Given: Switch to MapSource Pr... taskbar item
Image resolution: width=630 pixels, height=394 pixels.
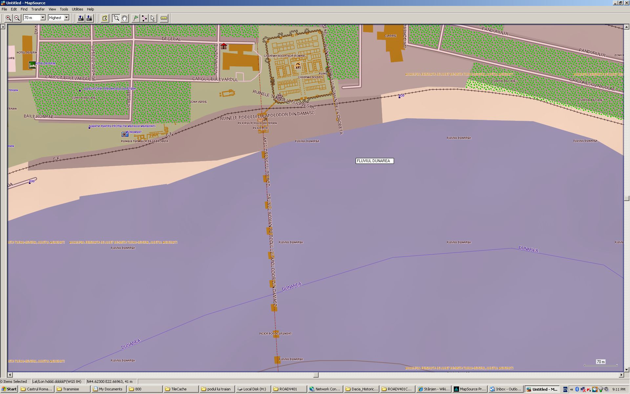Looking at the screenshot, I should tap(470, 389).
